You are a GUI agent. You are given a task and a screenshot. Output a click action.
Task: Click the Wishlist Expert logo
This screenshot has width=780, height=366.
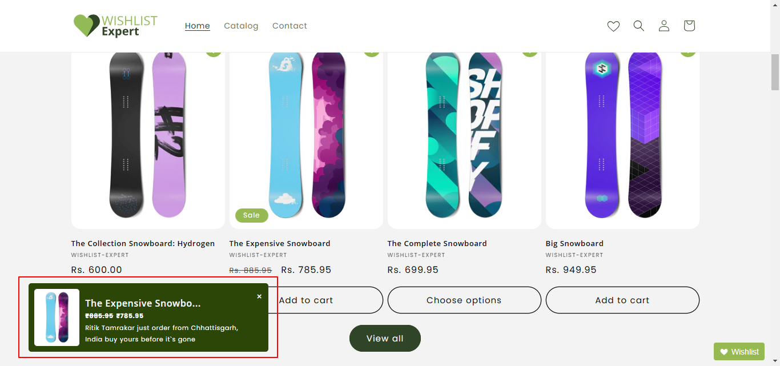pyautogui.click(x=116, y=26)
